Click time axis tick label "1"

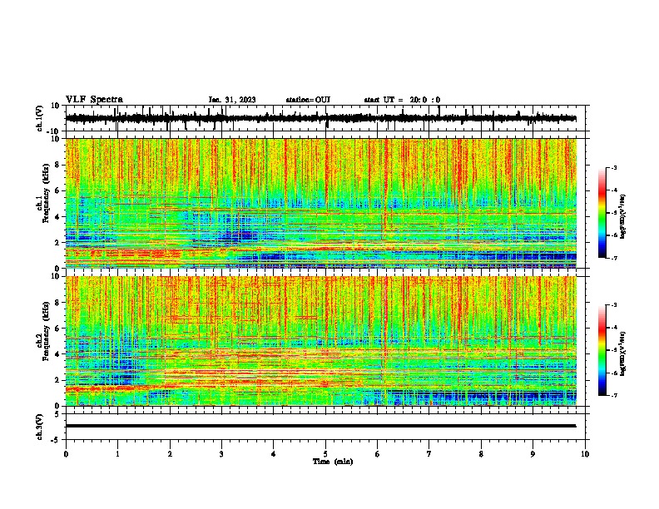click(x=117, y=454)
